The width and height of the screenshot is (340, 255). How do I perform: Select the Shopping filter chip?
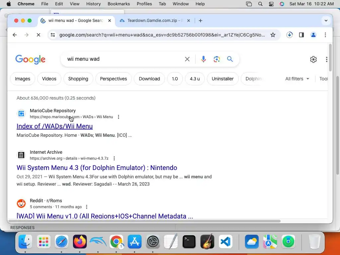coord(78,79)
